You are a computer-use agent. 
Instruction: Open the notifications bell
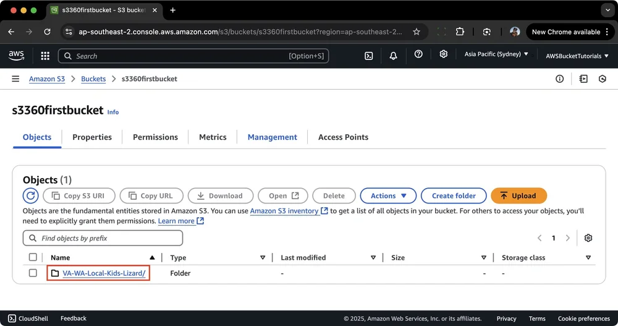393,56
